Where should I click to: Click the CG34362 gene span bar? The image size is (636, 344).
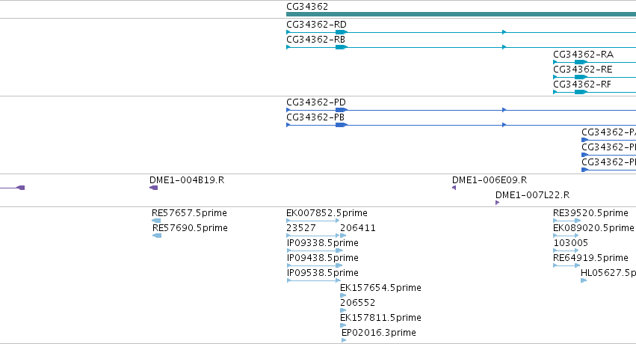click(x=461, y=14)
